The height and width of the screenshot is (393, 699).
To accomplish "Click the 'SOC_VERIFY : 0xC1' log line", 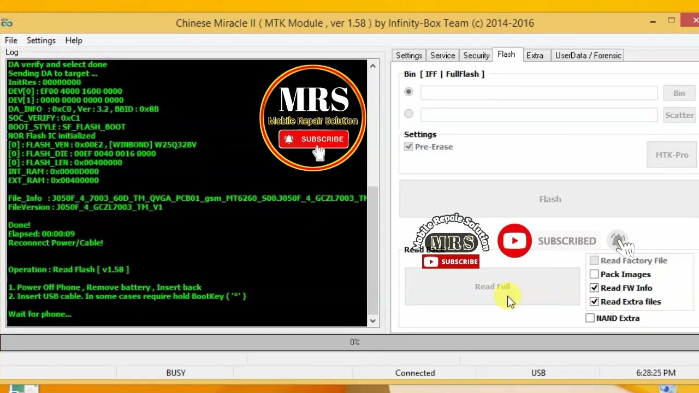I will [x=44, y=118].
